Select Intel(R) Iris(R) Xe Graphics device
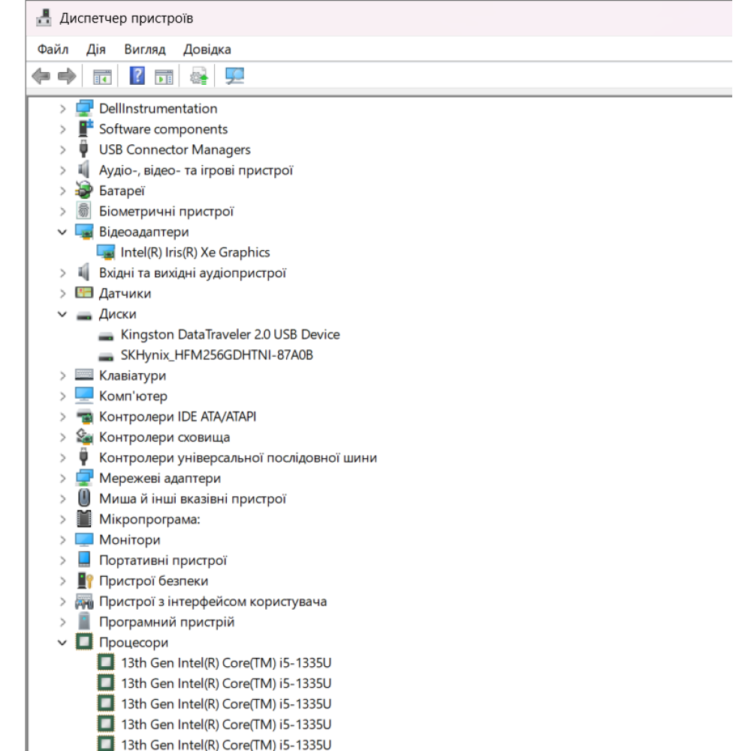The height and width of the screenshot is (751, 751). tap(195, 252)
